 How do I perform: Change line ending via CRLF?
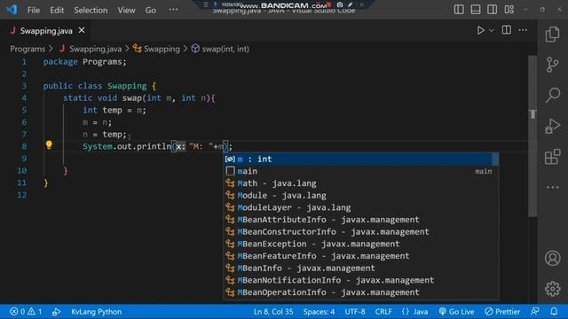coord(383,311)
